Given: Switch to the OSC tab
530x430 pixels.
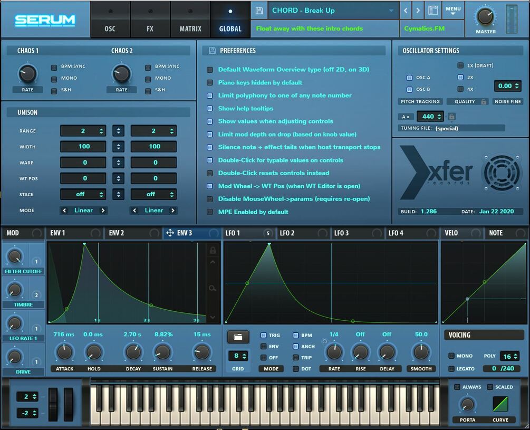Looking at the screenshot, I should (x=110, y=20).
